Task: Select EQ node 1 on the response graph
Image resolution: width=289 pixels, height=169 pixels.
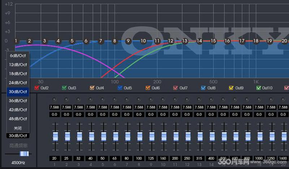Action: [x=16, y=41]
